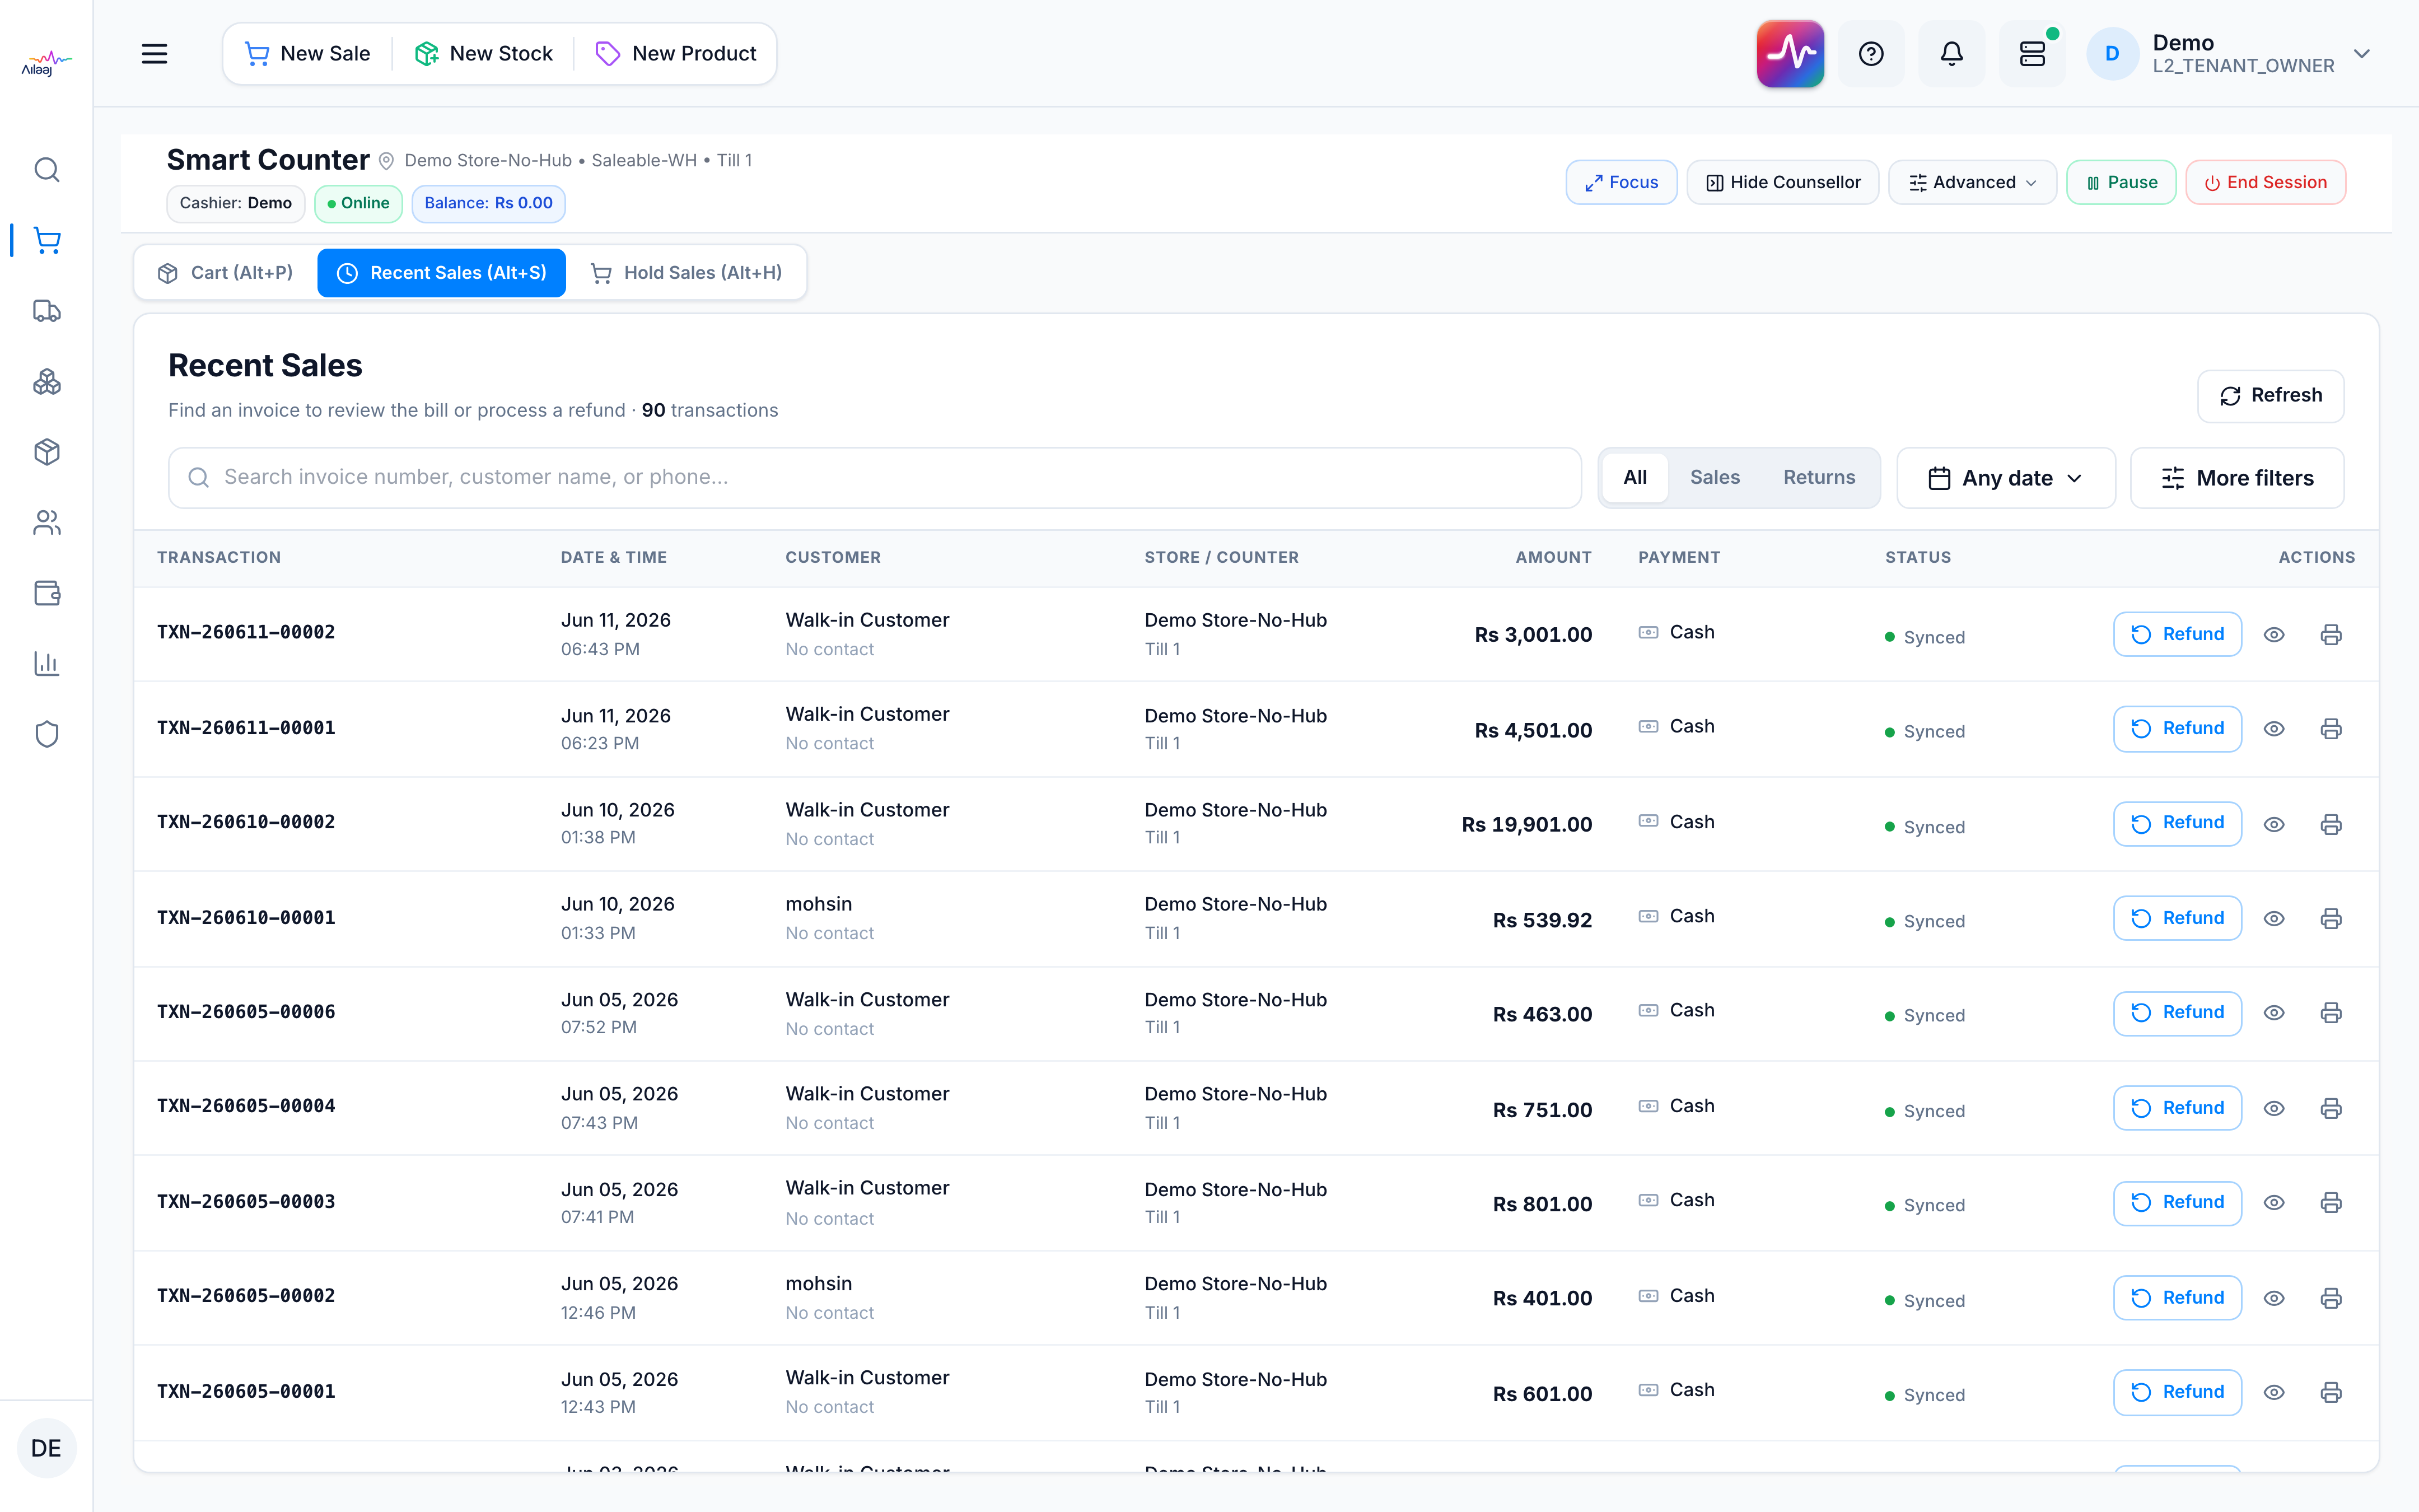Image resolution: width=2419 pixels, height=1512 pixels.
Task: Open the help question mark icon
Action: (x=1871, y=54)
